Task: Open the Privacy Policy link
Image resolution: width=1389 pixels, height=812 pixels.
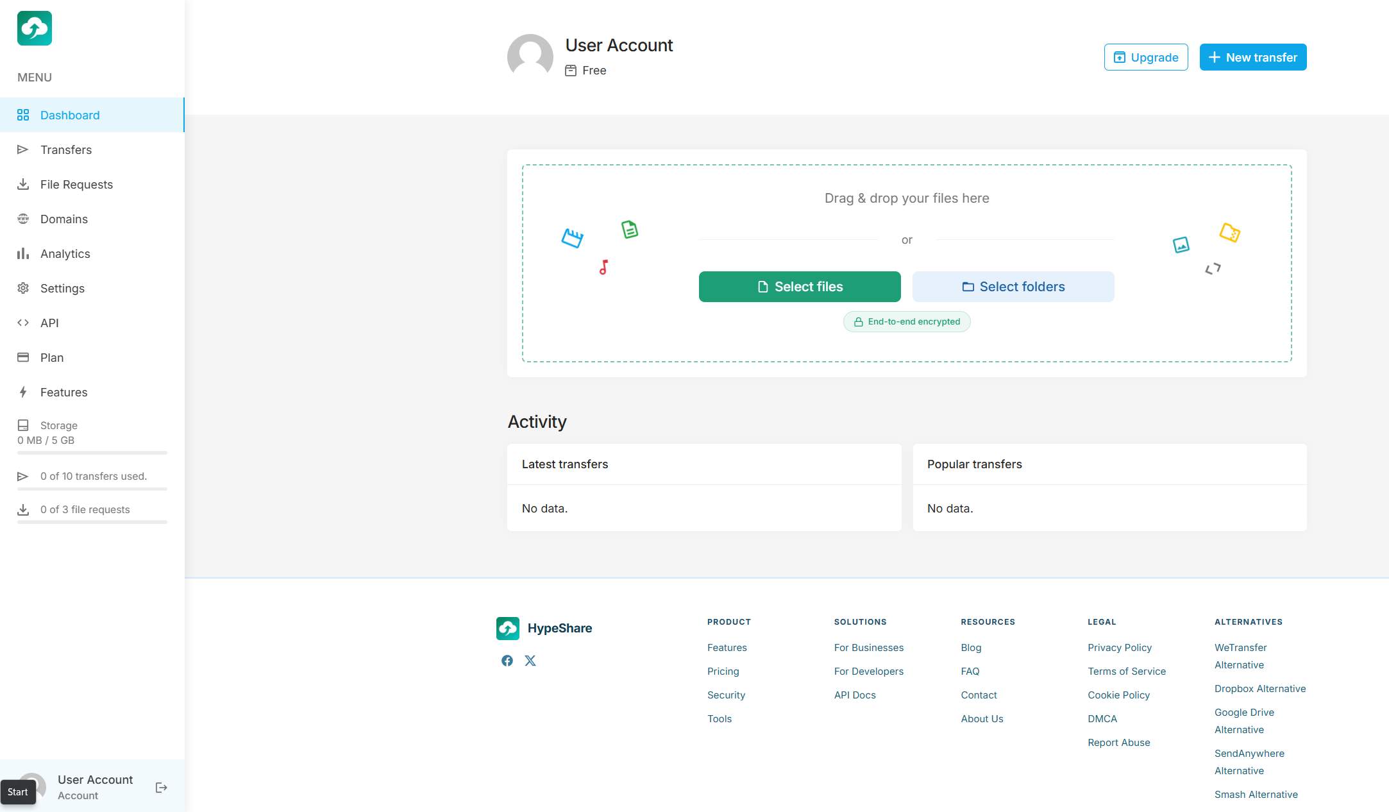Action: tap(1120, 648)
